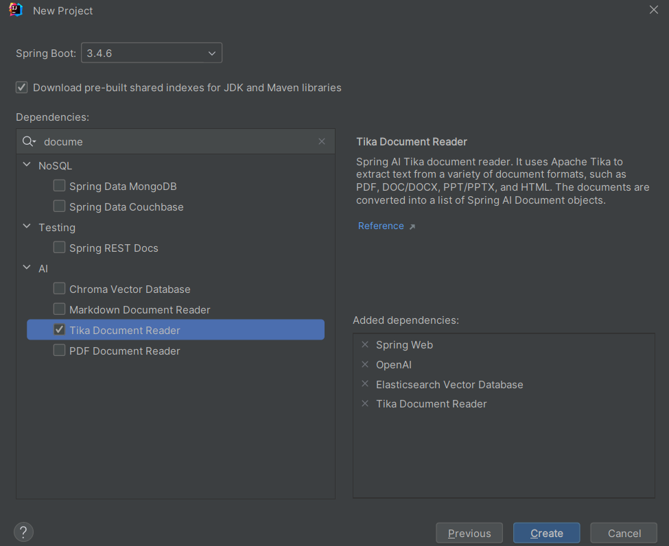
Task: Select the Spring Data Couchbase label
Action: tap(126, 207)
